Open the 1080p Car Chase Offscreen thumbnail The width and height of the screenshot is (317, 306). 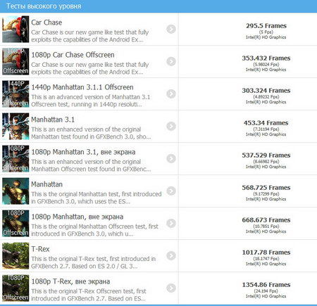pyautogui.click(x=15, y=61)
